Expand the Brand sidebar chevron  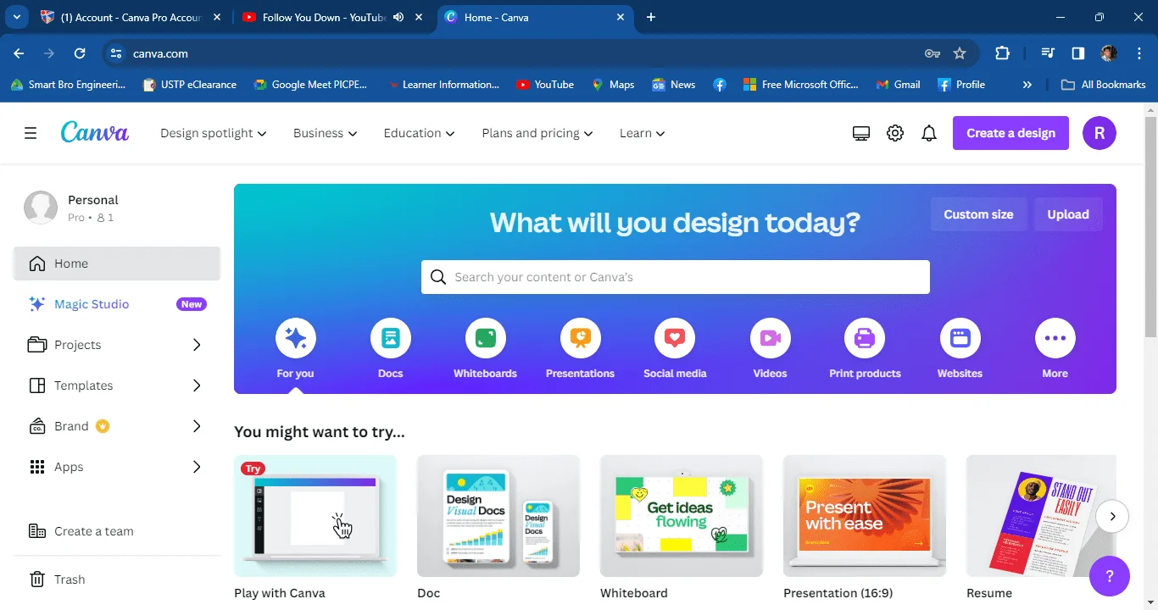pyautogui.click(x=197, y=426)
